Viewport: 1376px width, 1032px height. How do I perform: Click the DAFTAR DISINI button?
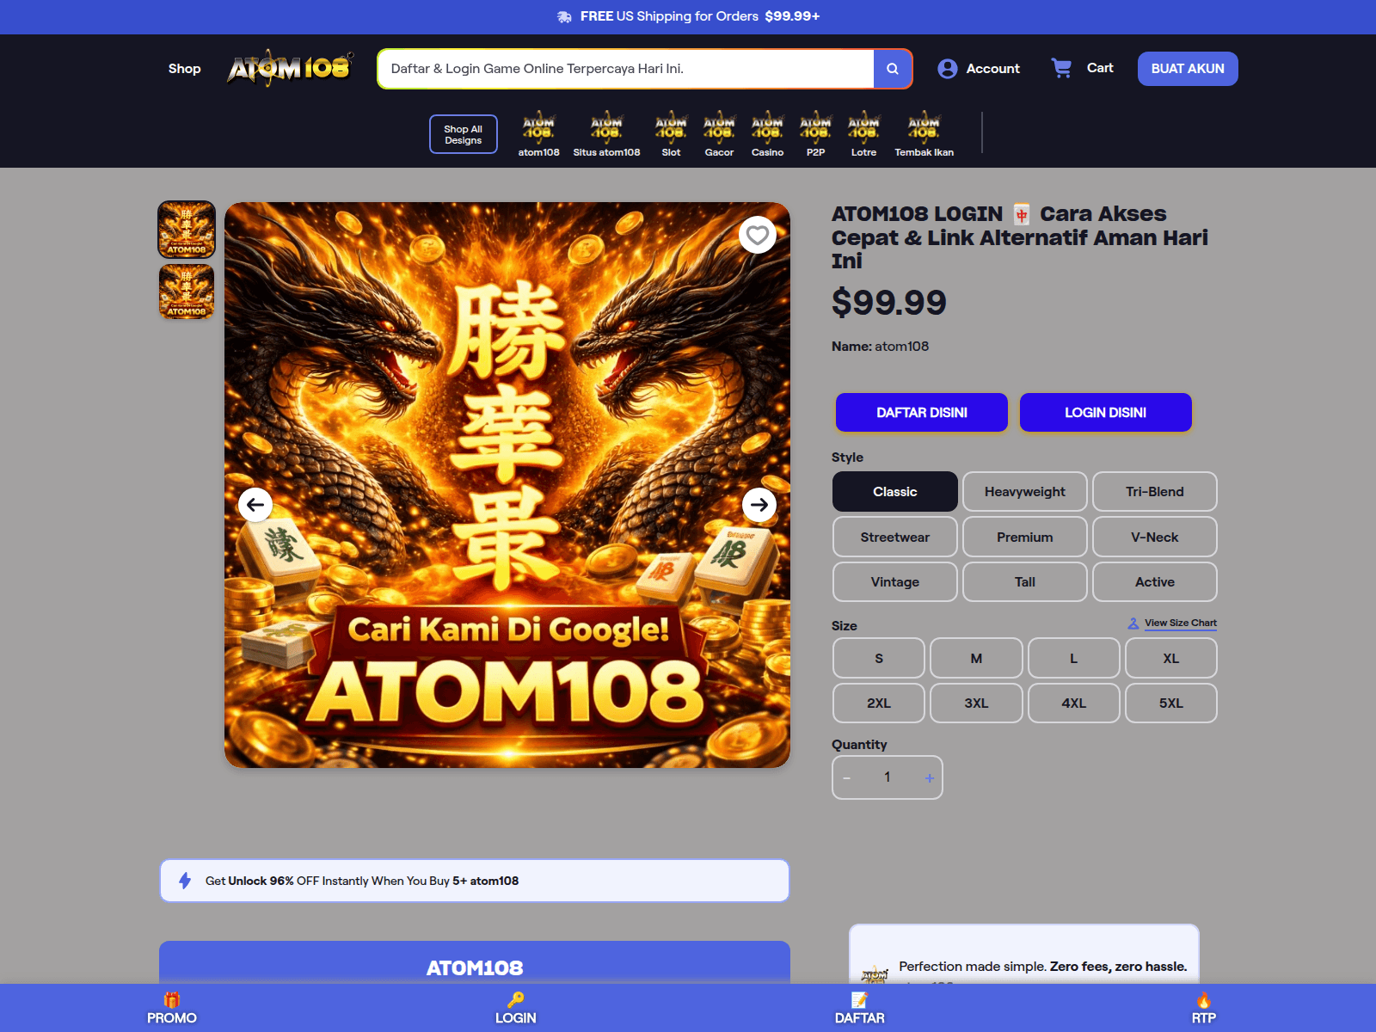pos(922,413)
